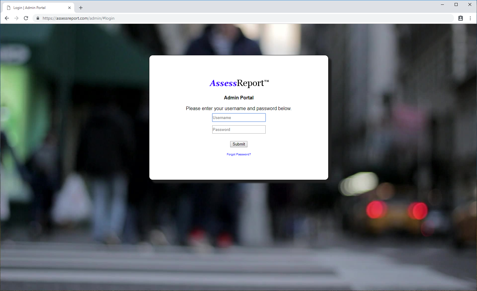The image size is (477, 291).
Task: Click the Admin Portal heading text
Action: click(239, 98)
